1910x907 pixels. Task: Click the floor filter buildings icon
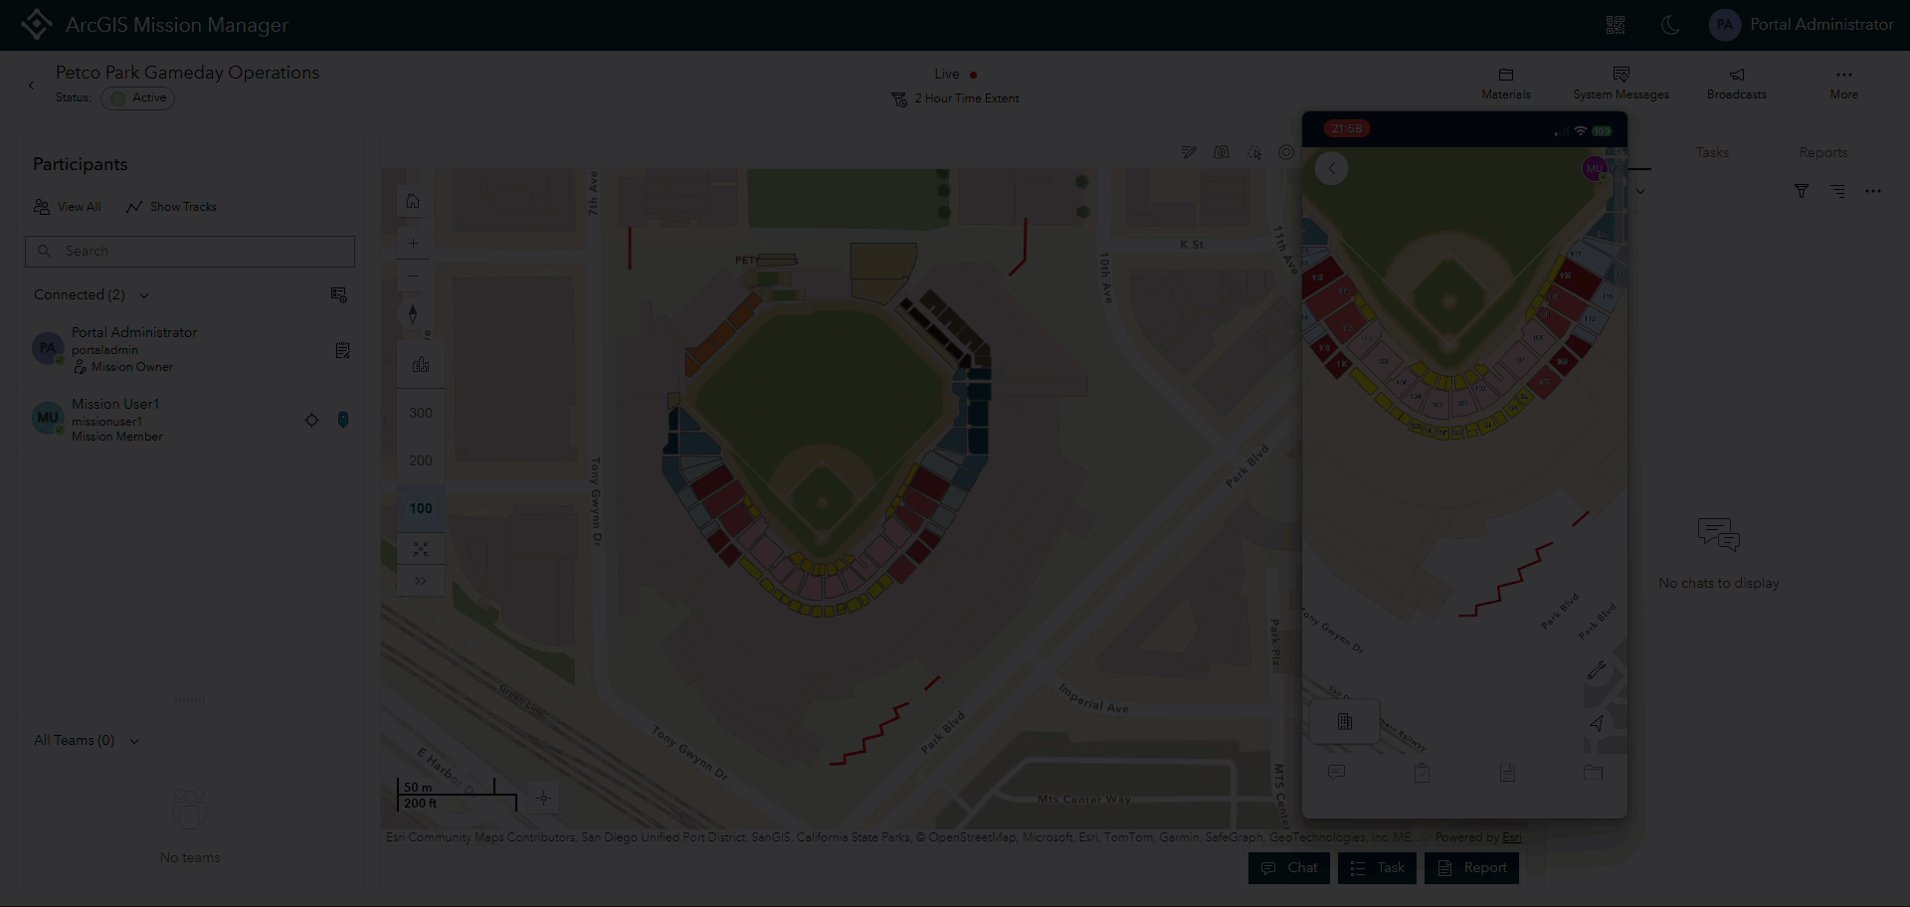[x=421, y=365]
